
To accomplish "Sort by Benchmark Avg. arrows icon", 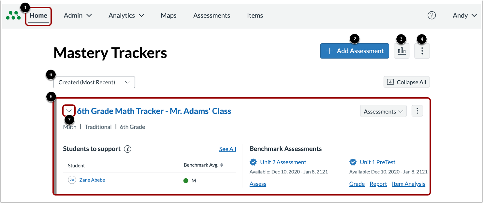I will pyautogui.click(x=222, y=165).
